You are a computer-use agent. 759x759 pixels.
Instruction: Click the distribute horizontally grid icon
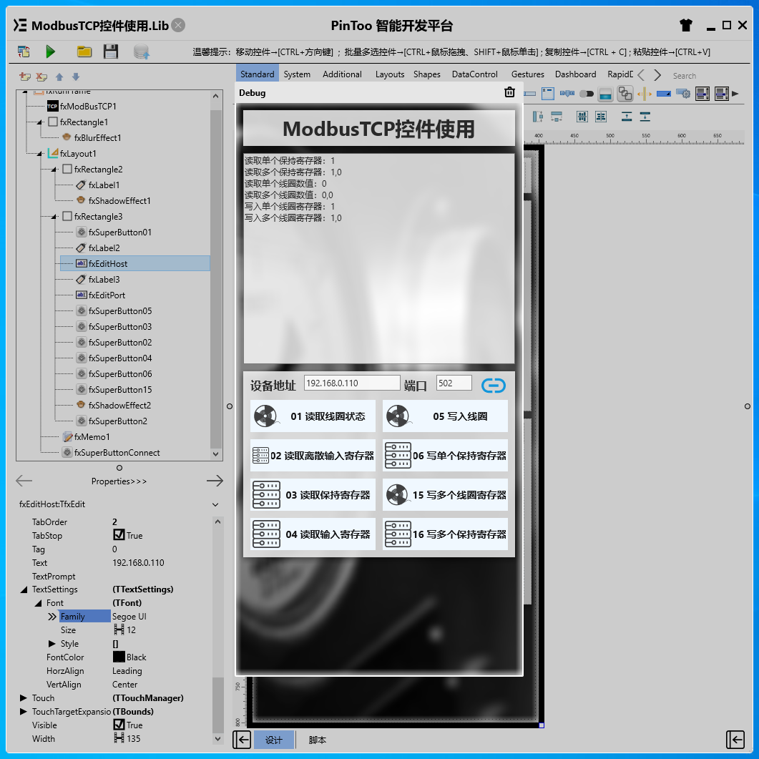click(582, 116)
